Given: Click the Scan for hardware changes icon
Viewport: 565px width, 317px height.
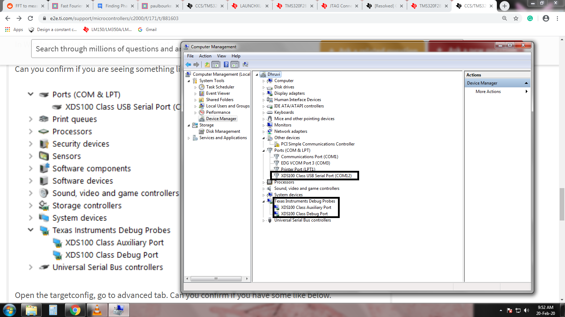Looking at the screenshot, I should click(245, 64).
